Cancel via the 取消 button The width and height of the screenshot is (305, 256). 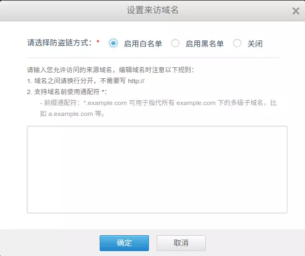pyautogui.click(x=181, y=243)
